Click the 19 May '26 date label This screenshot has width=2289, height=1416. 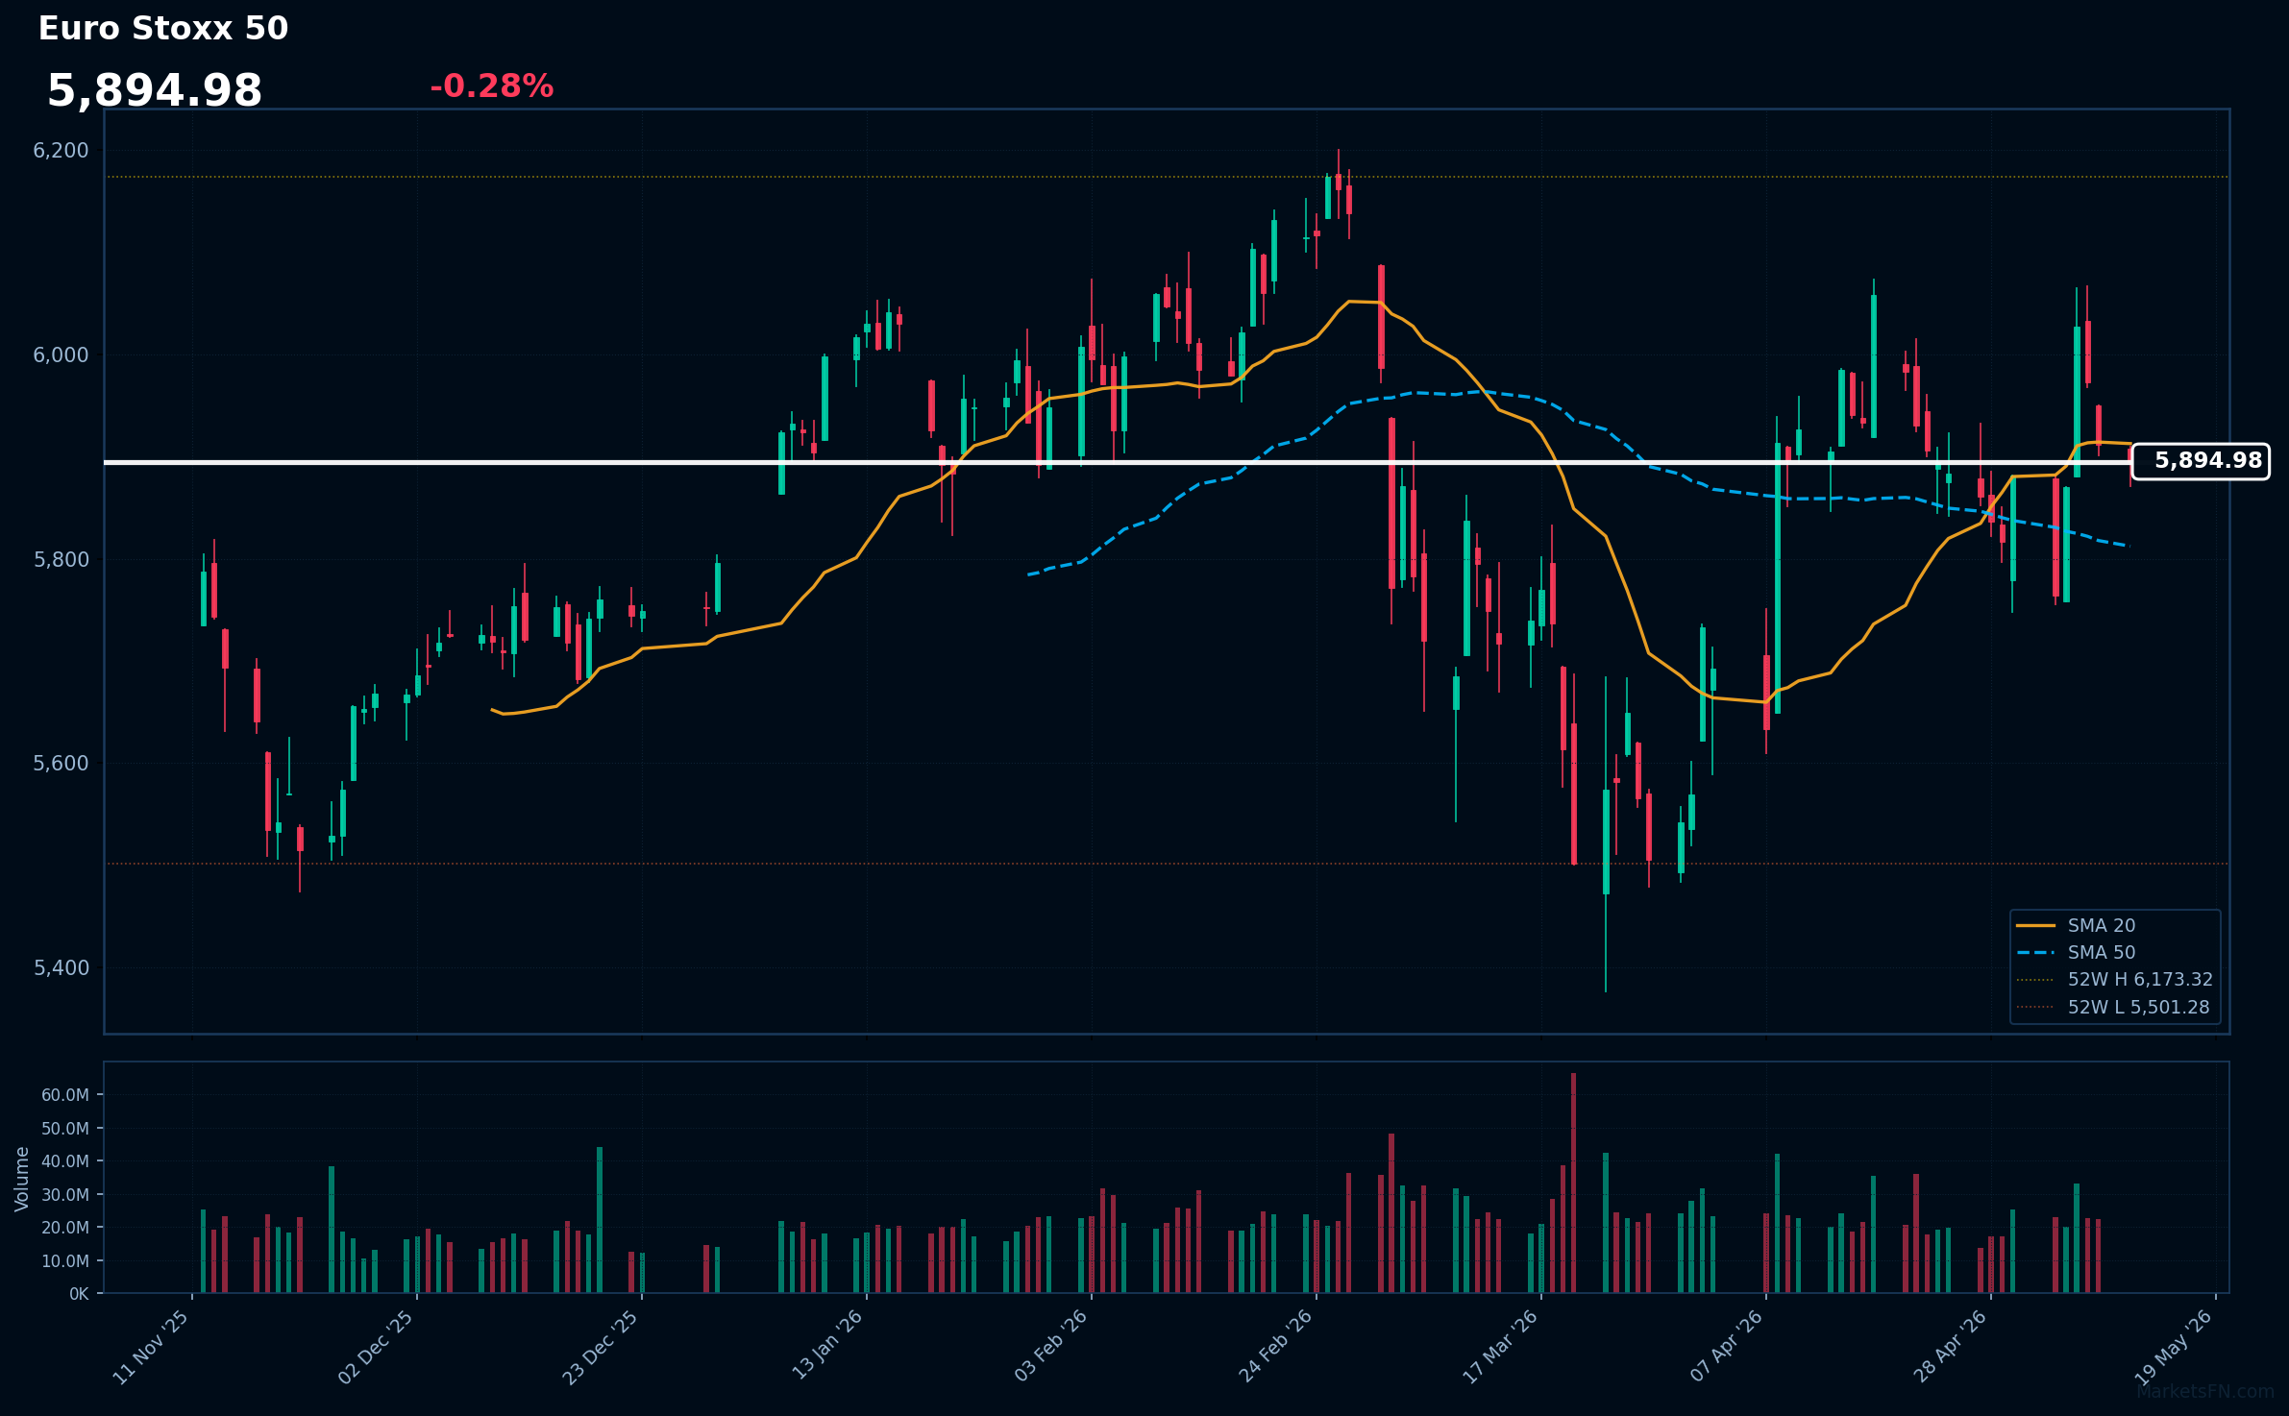coord(2174,1348)
